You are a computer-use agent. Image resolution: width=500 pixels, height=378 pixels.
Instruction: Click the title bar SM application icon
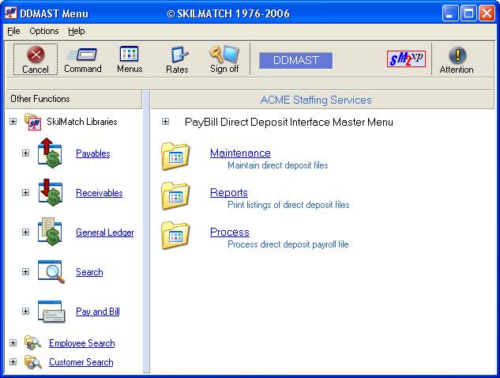click(x=10, y=13)
